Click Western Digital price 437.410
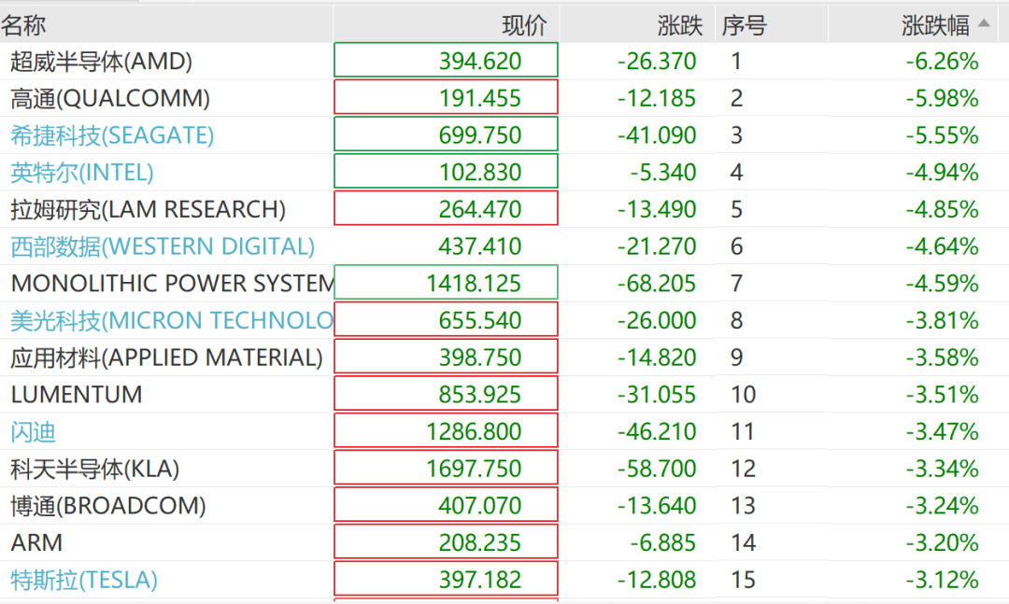 (x=480, y=246)
